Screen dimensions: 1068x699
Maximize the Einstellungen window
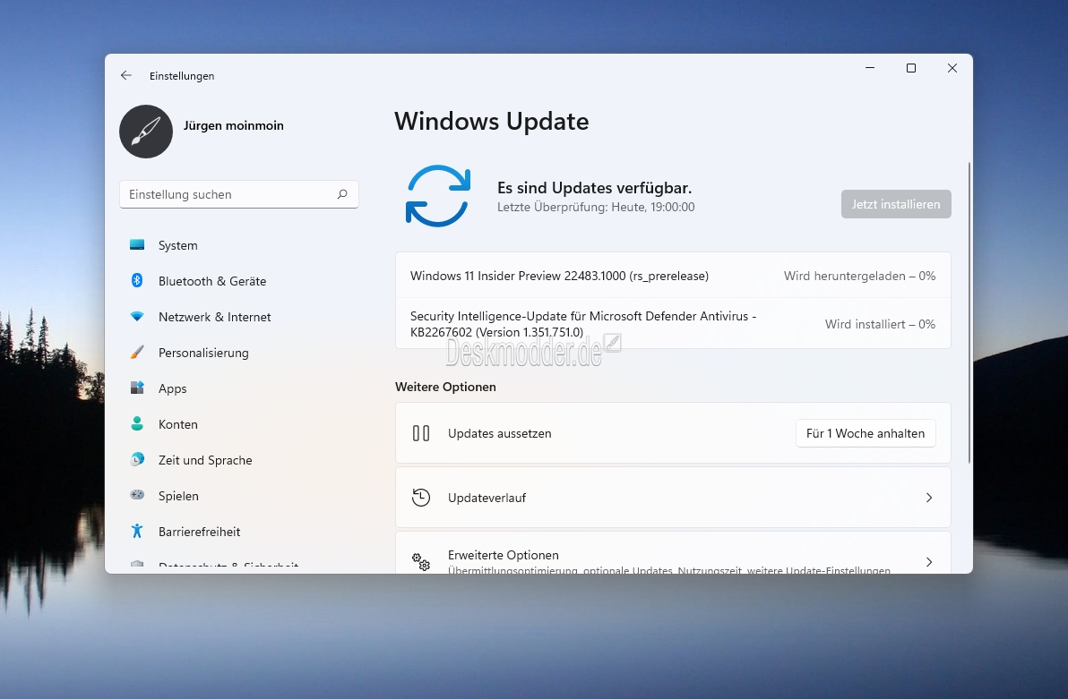[x=910, y=68]
